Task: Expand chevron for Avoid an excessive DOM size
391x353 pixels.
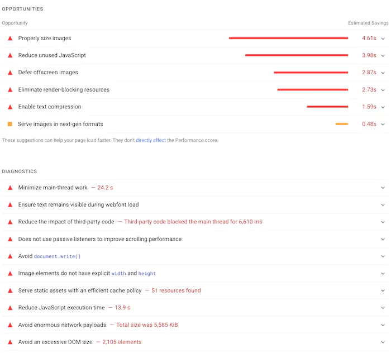Action: [x=383, y=342]
